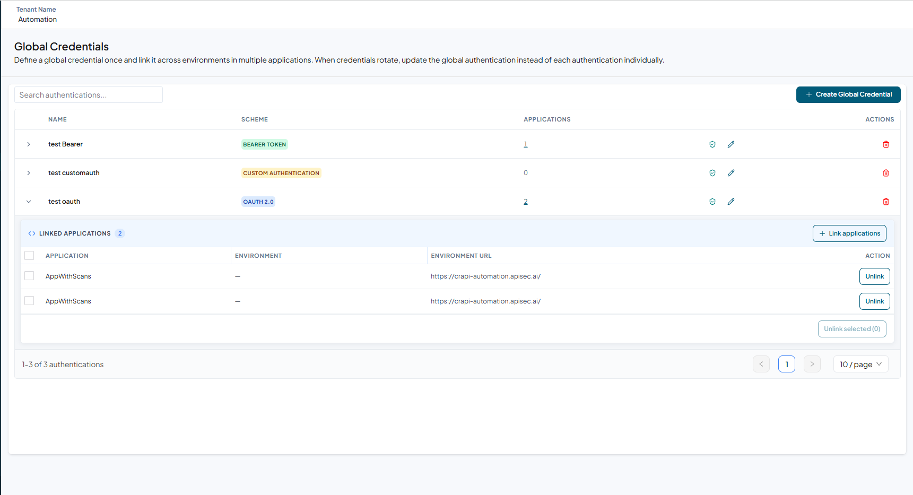This screenshot has height=495, width=913.
Task: Click the CUSTOM AUTHENTICATION scheme tag
Action: click(x=281, y=173)
